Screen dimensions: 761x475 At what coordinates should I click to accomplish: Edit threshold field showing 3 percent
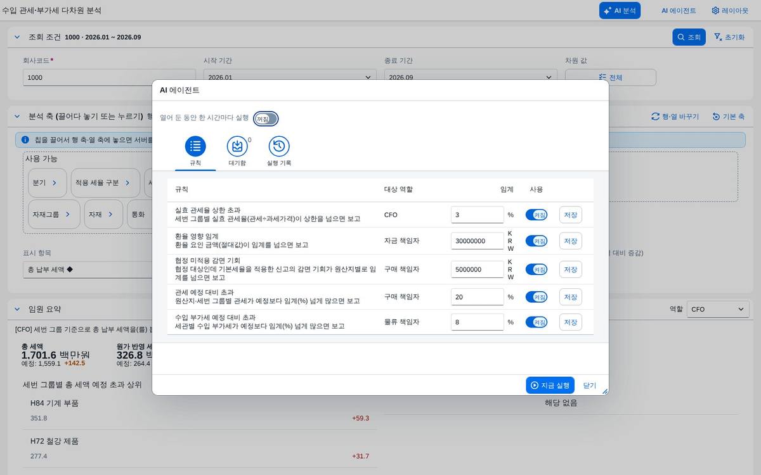pyautogui.click(x=478, y=215)
